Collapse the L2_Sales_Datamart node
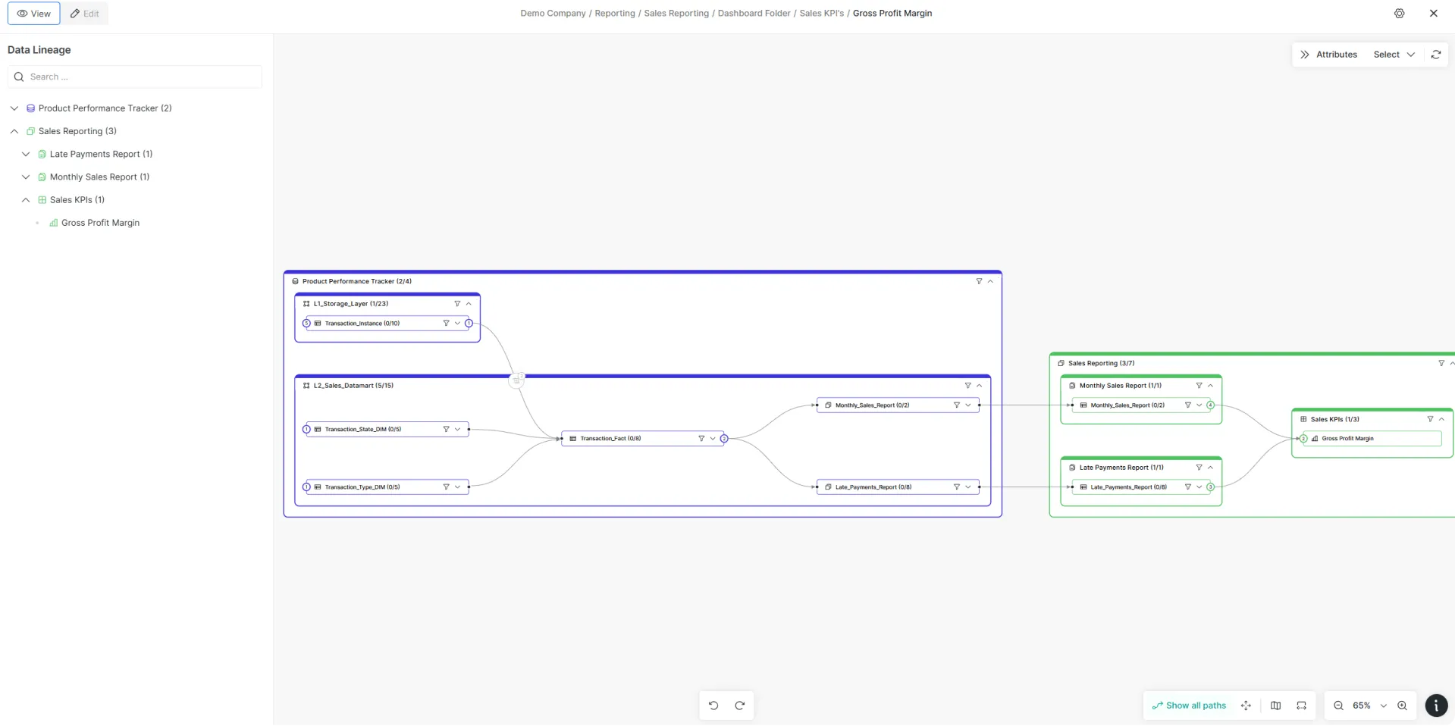The height and width of the screenshot is (726, 1455). (x=979, y=386)
